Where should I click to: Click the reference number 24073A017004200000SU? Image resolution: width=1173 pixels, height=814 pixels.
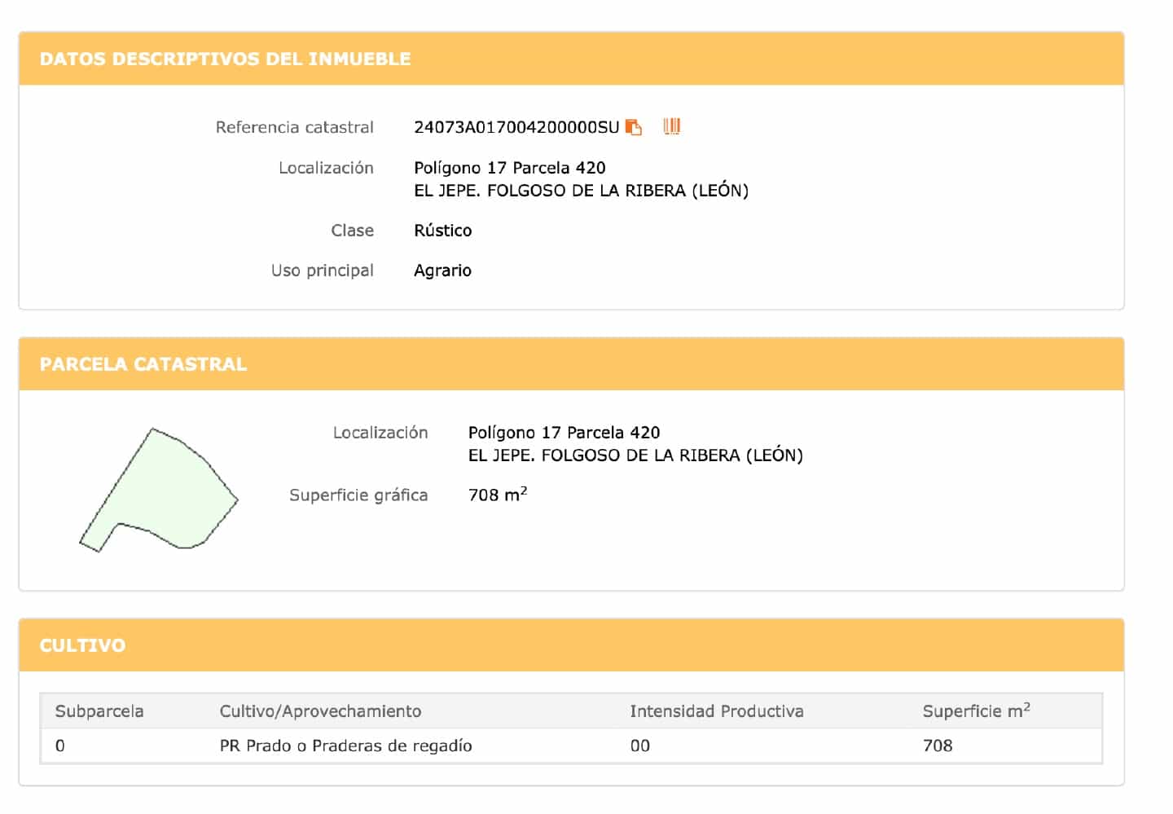(x=516, y=127)
